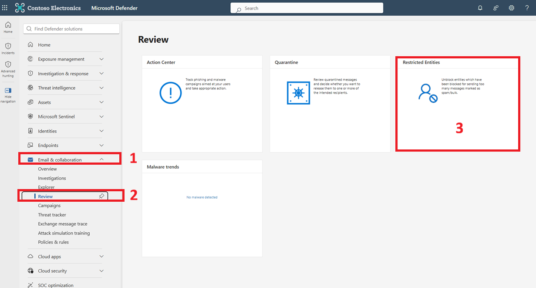
Task: Open the community people icon in header
Action: click(x=496, y=8)
